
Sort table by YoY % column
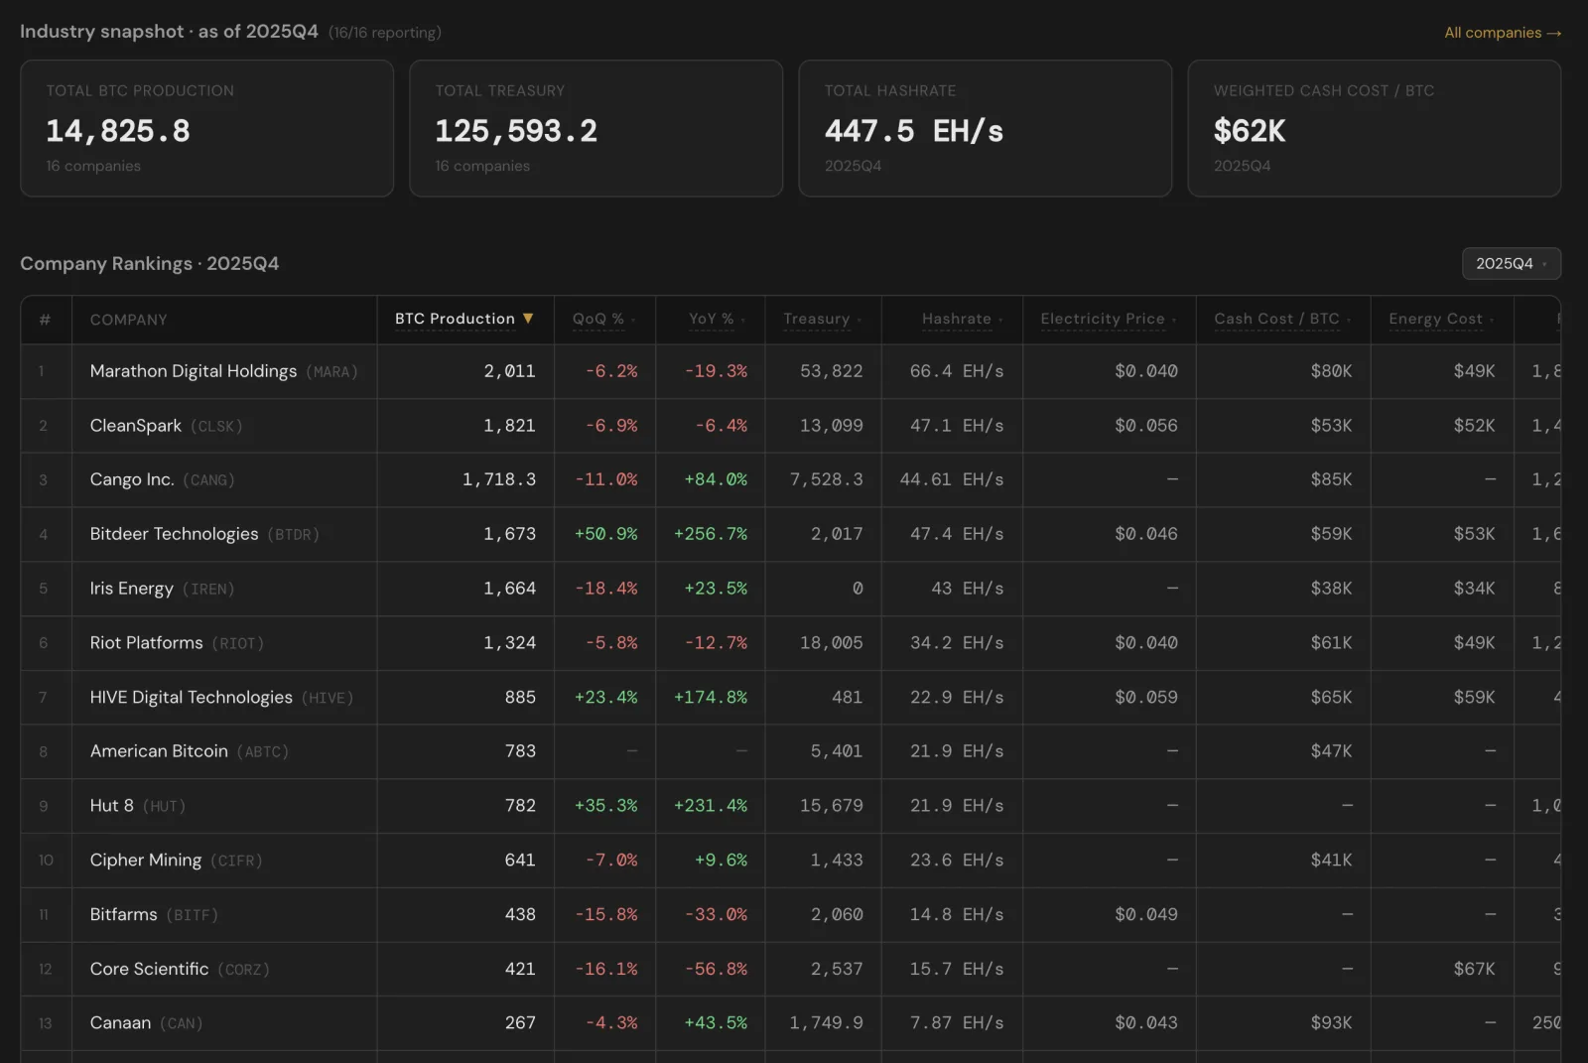(x=717, y=319)
